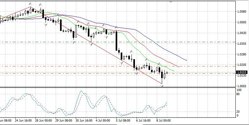249x125 pixels.
Task: Click the 1.0505 price scale label
Action: (242, 22)
